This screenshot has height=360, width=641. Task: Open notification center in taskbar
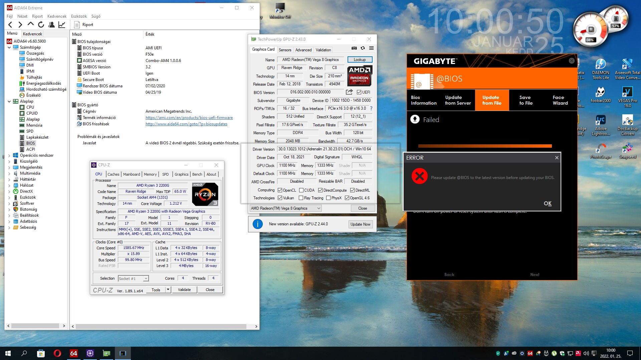(630, 353)
